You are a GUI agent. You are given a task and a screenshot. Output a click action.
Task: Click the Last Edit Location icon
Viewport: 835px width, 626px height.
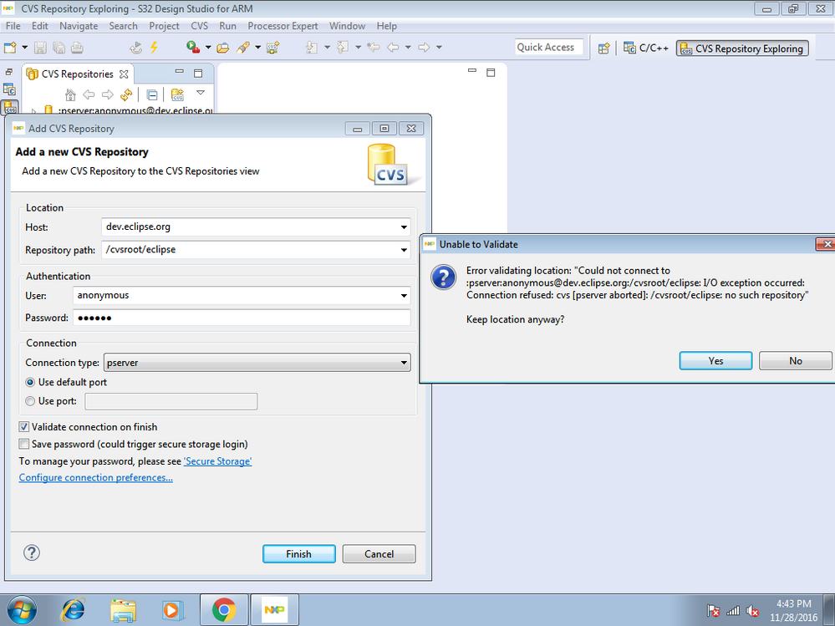tap(374, 48)
